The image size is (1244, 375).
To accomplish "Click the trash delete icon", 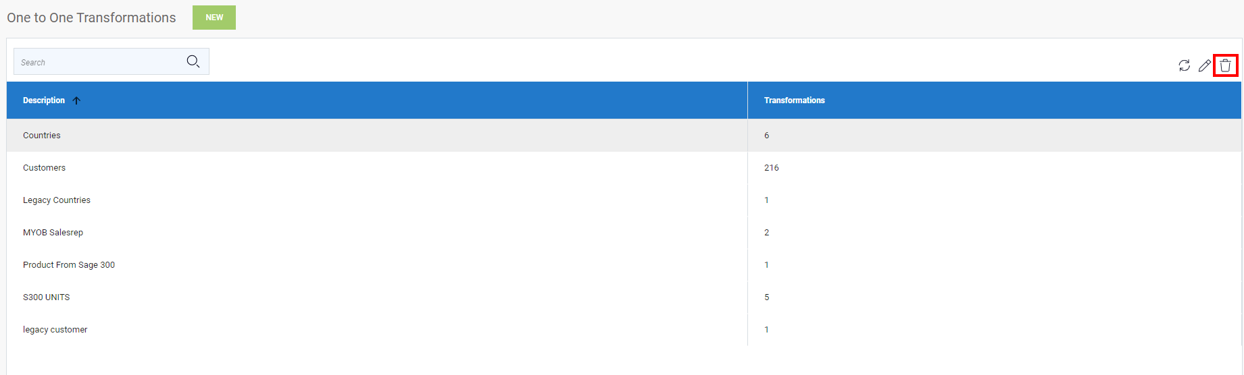I will tap(1225, 65).
